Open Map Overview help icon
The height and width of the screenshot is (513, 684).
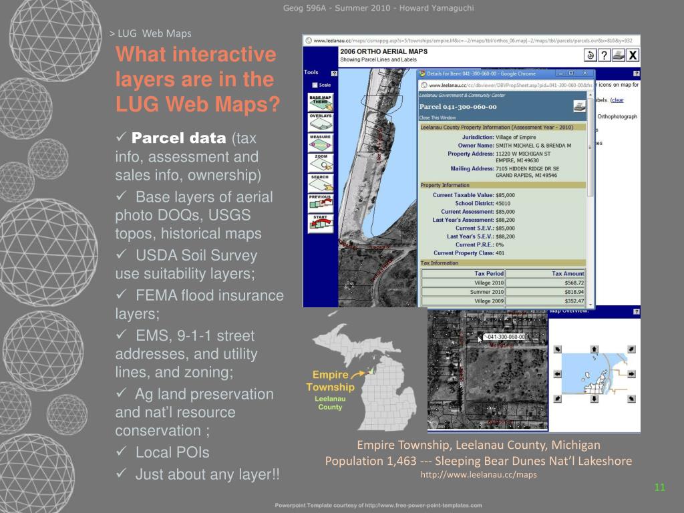[637, 311]
